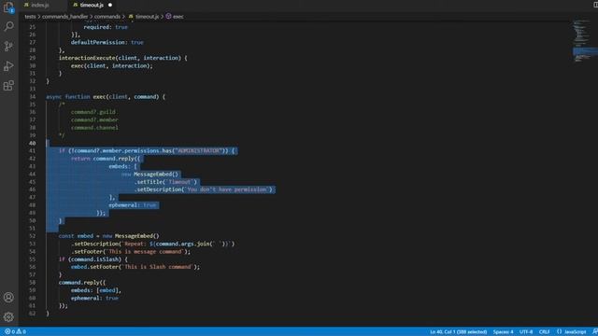Open the commands breadcrumb segment
The height and width of the screenshot is (336, 598).
(107, 17)
